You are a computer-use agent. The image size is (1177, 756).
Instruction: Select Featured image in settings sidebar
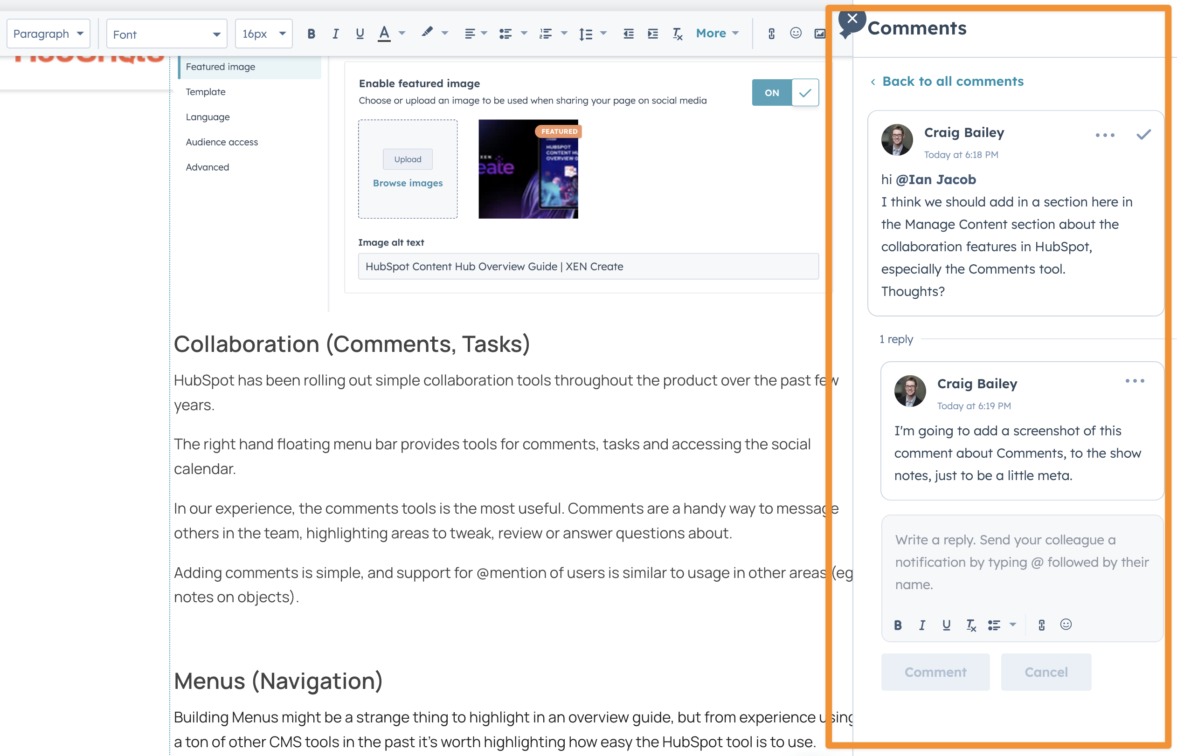(250, 67)
